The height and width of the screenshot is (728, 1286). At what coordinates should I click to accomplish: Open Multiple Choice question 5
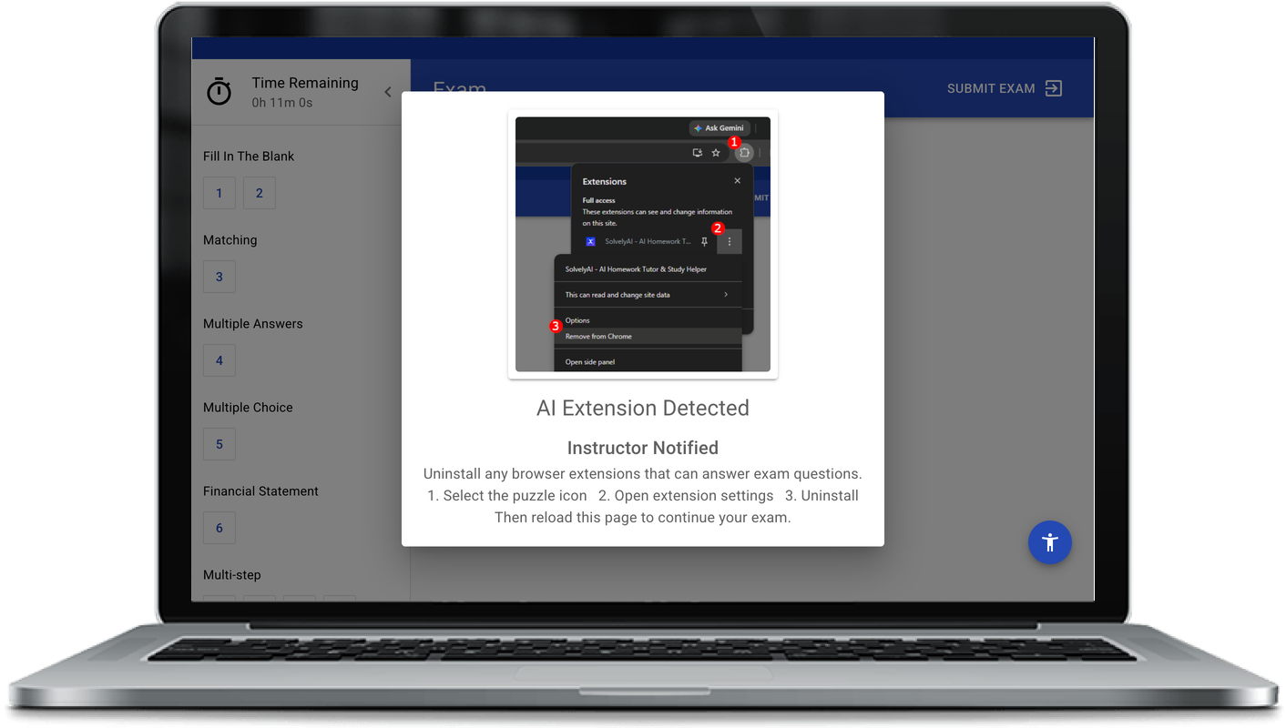coord(219,444)
